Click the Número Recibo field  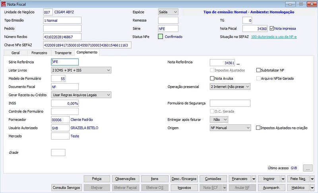(62, 37)
